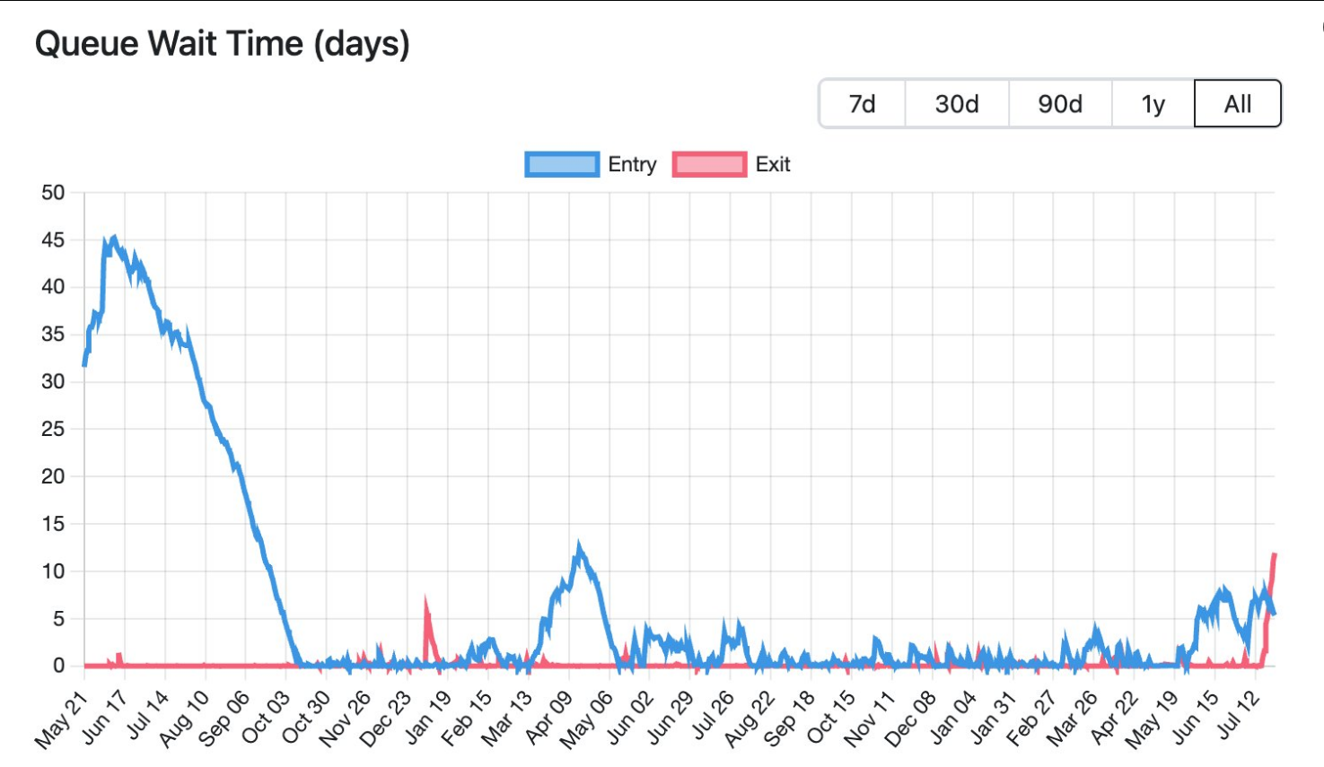Switch to the 30d range
The height and width of the screenshot is (767, 1324).
click(957, 104)
